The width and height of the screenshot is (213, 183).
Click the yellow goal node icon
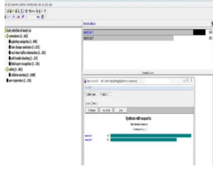pyautogui.click(x=5, y=30)
